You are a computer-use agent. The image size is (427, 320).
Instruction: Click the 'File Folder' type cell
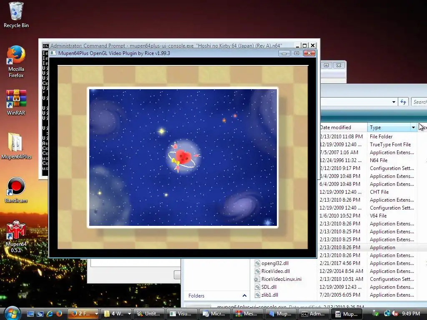coord(381,137)
